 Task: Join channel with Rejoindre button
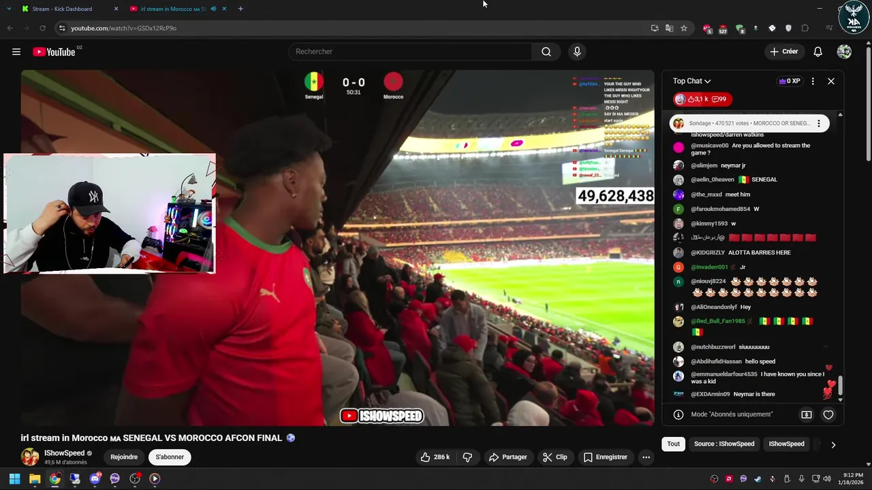pyautogui.click(x=124, y=457)
